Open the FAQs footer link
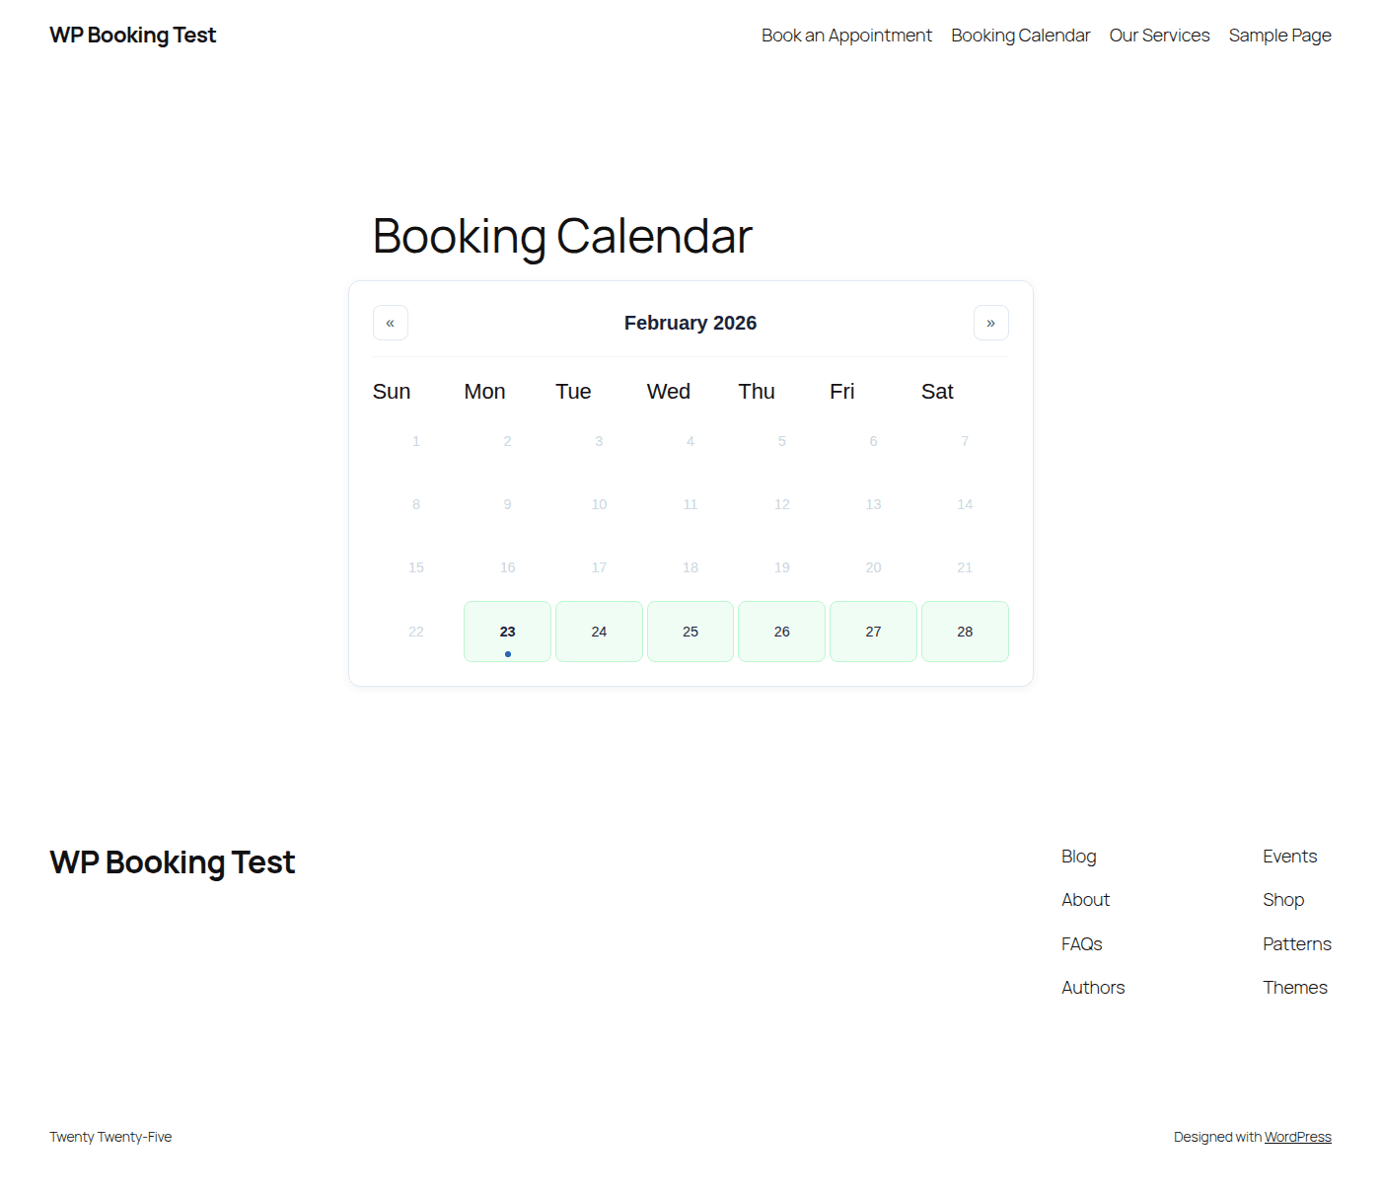This screenshot has width=1381, height=1195. [1081, 943]
